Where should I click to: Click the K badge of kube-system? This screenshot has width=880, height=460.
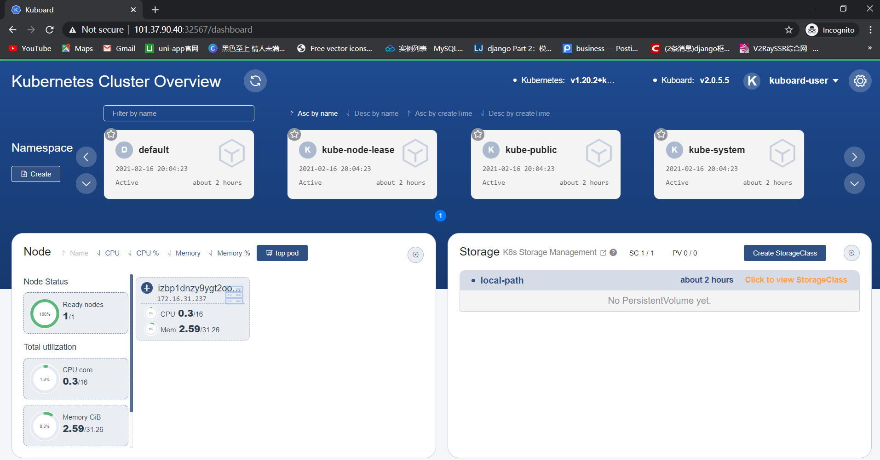(674, 150)
